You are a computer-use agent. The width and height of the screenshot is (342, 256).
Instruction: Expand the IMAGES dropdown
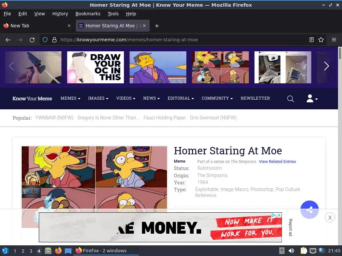tap(98, 98)
